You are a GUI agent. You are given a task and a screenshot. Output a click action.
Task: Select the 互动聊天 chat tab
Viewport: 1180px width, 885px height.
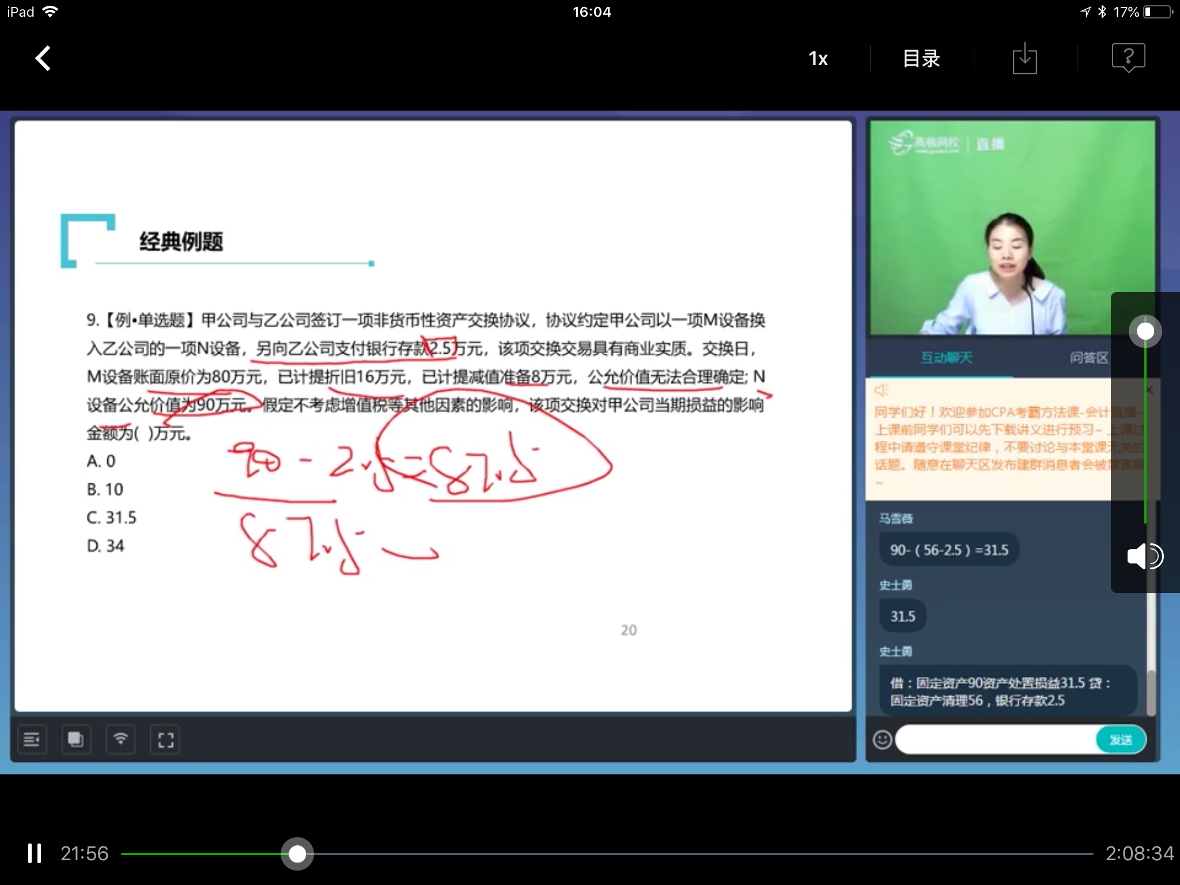pyautogui.click(x=947, y=357)
